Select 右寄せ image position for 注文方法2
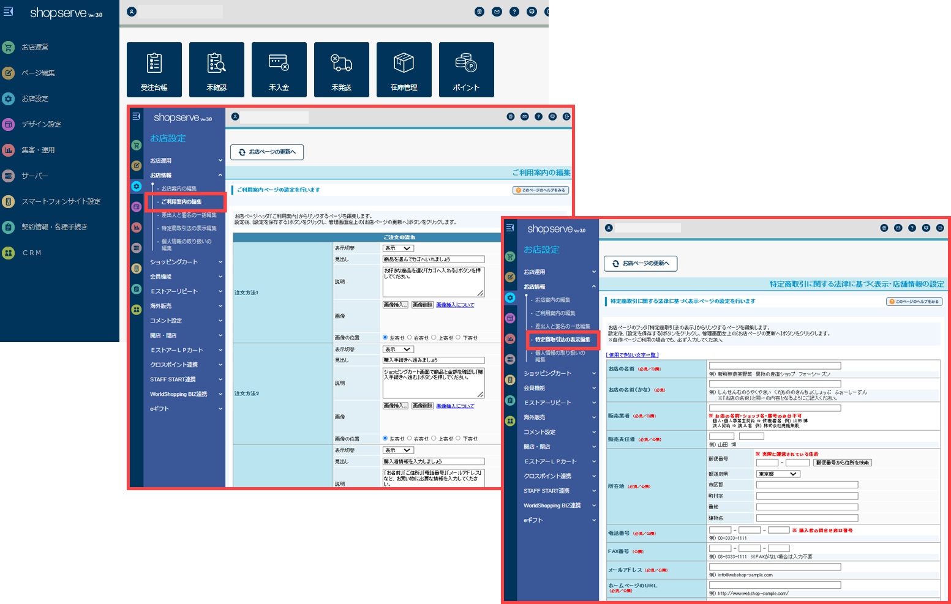This screenshot has width=951, height=604. click(410, 438)
